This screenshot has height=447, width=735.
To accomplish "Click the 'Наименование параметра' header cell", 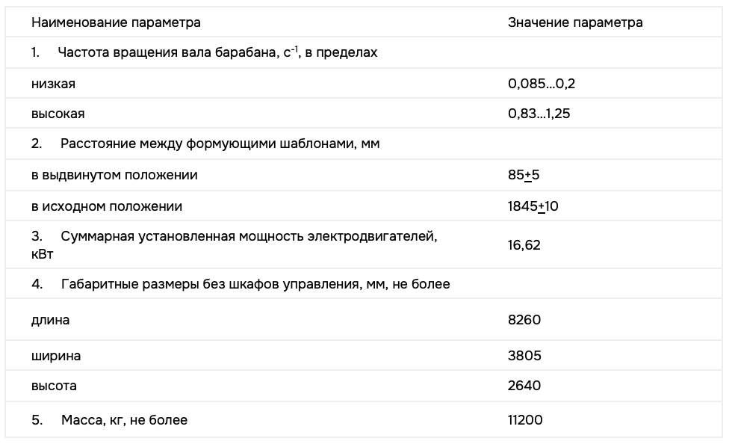I will [x=116, y=22].
